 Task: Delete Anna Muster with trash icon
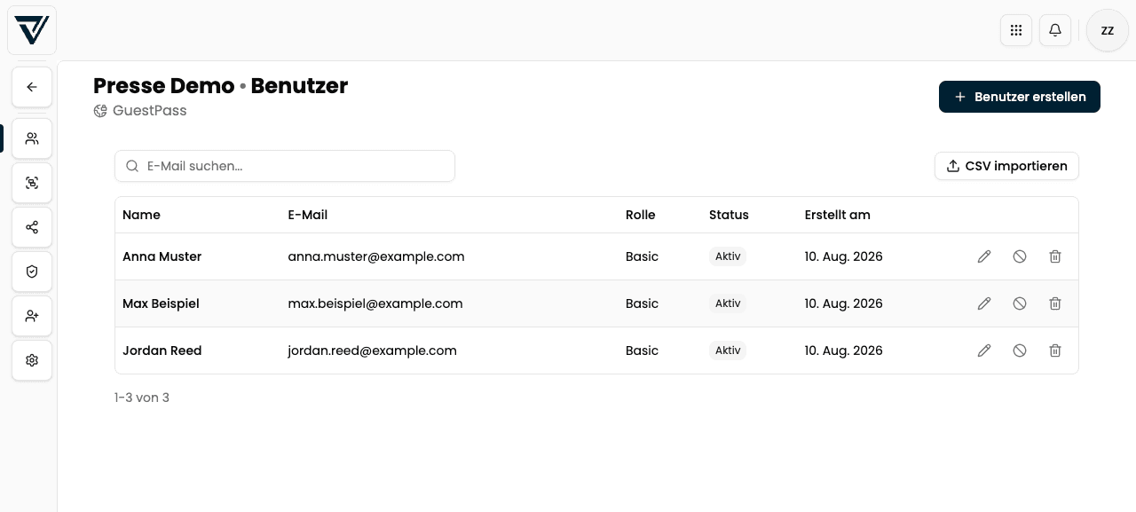point(1055,256)
